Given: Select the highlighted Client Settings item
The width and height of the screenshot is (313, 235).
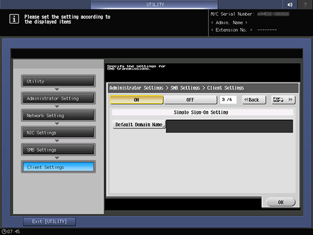Looking at the screenshot, I should 58,167.
